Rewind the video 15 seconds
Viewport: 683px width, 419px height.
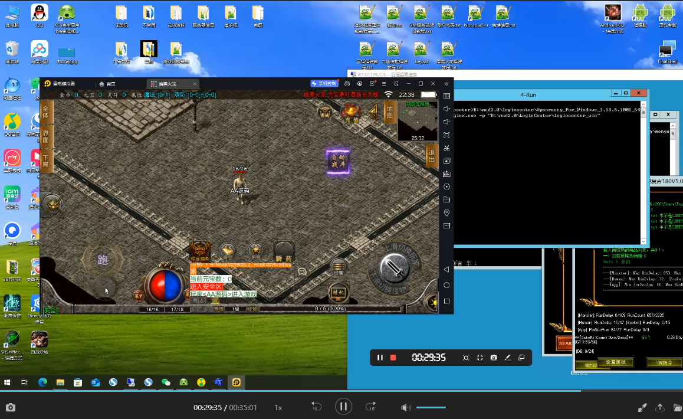point(316,407)
